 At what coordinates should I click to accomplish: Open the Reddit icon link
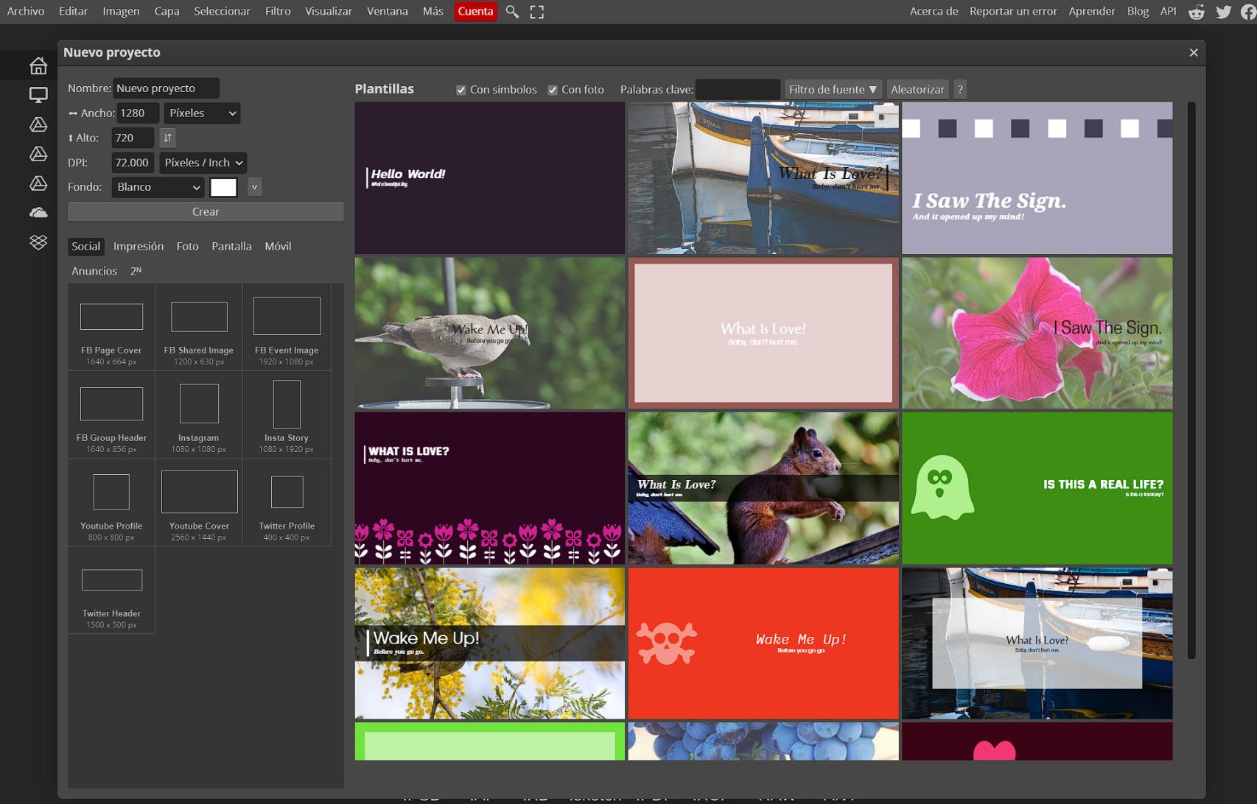(1197, 12)
